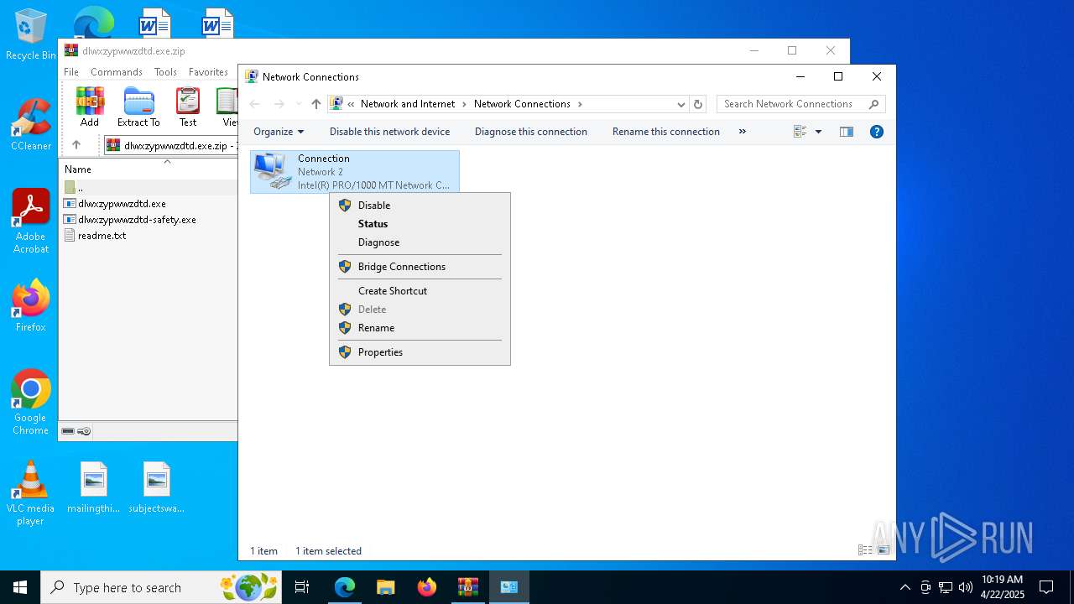Select the parent folder '..' row

(x=149, y=188)
